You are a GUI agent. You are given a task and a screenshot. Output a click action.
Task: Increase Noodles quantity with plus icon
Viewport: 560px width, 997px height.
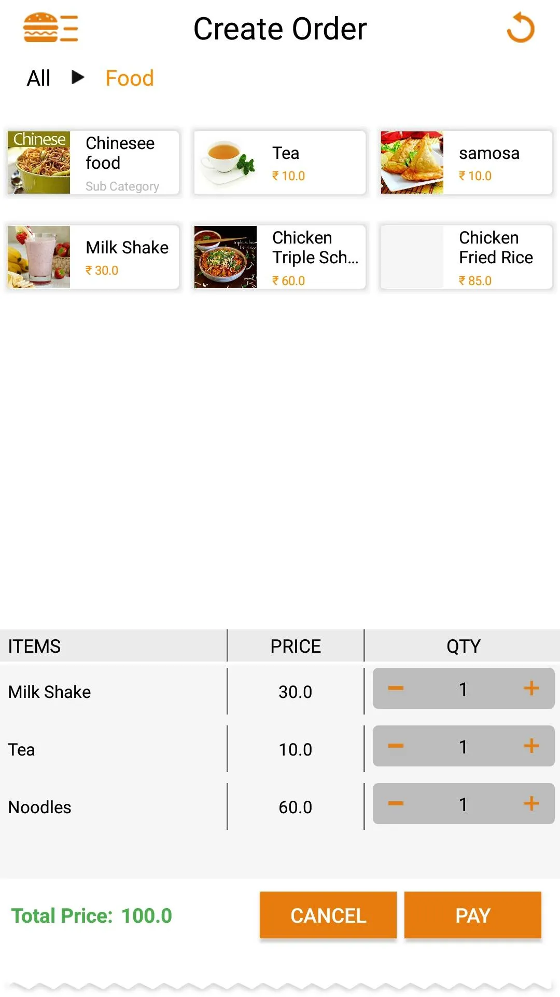click(531, 804)
